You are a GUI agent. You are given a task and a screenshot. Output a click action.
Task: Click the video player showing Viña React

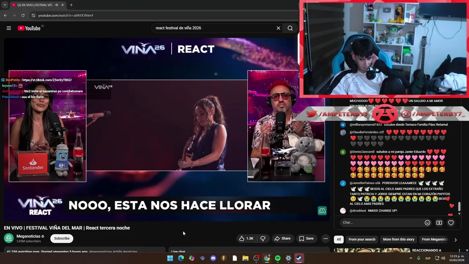coord(167,130)
